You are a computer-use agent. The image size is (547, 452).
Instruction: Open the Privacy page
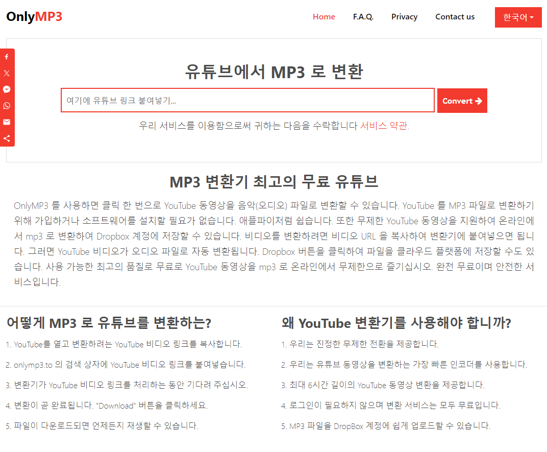(x=404, y=17)
